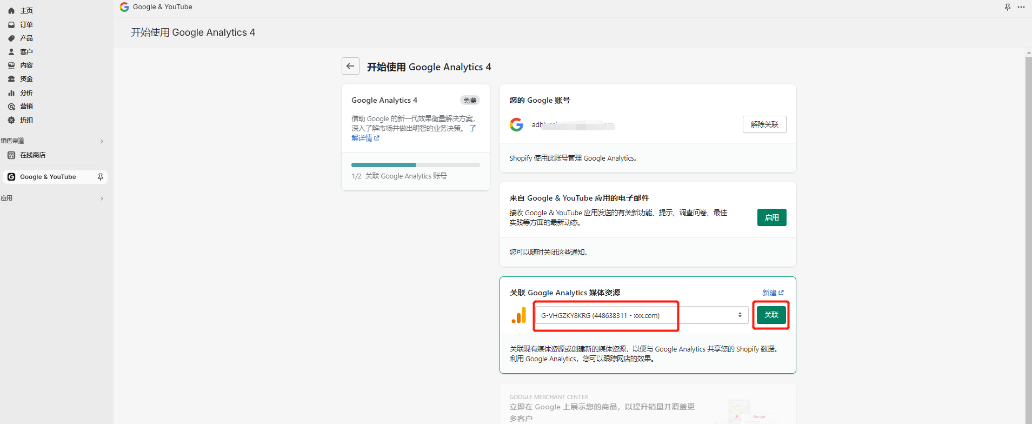This screenshot has height=424, width=1032.
Task: Open 主页 home icon in sidebar
Action: tap(11, 11)
